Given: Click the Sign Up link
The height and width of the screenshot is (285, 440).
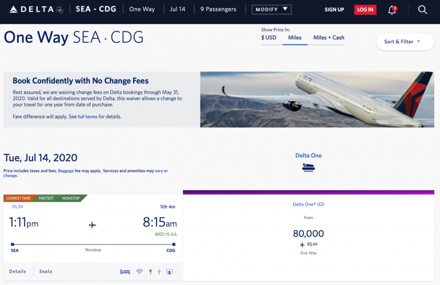Looking at the screenshot, I should [x=334, y=10].
